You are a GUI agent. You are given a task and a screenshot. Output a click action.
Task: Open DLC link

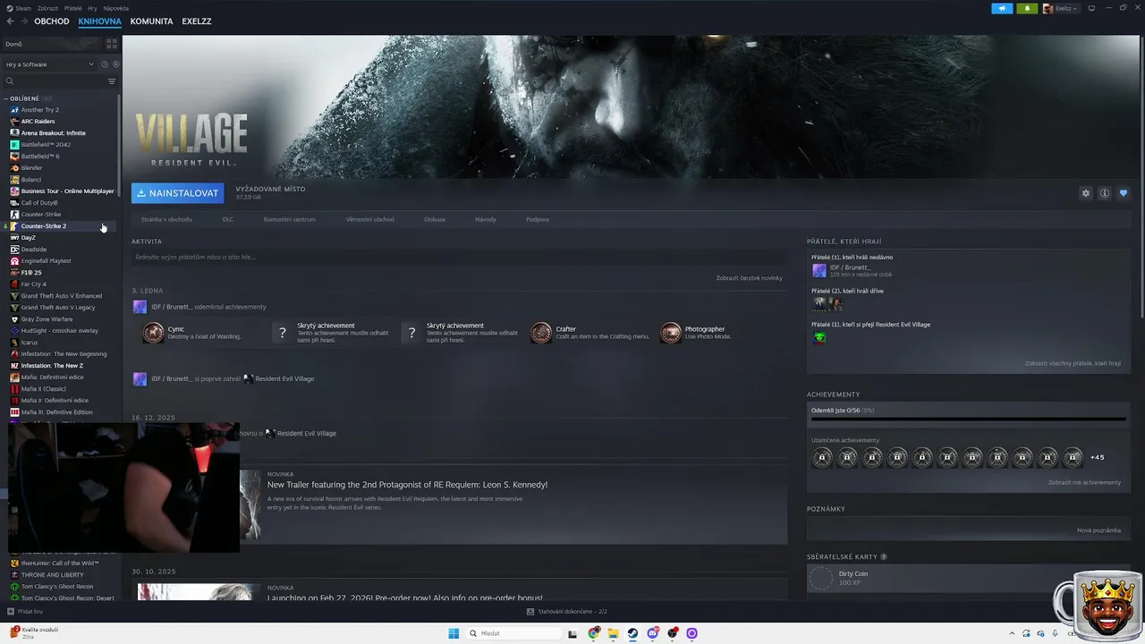point(228,219)
